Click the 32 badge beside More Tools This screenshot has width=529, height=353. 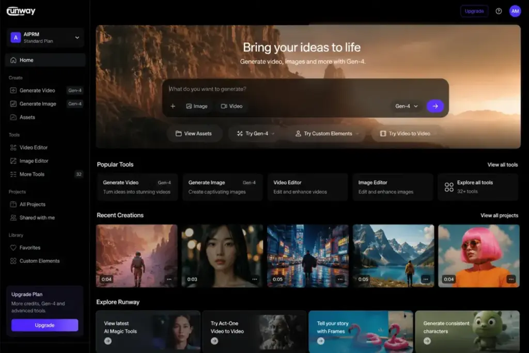pos(79,174)
